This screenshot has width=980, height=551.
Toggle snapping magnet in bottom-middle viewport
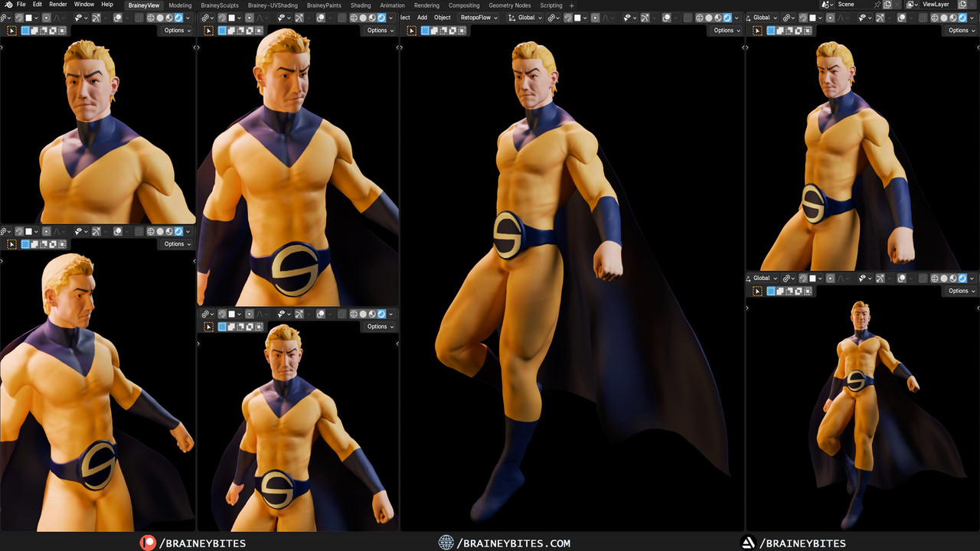222,314
